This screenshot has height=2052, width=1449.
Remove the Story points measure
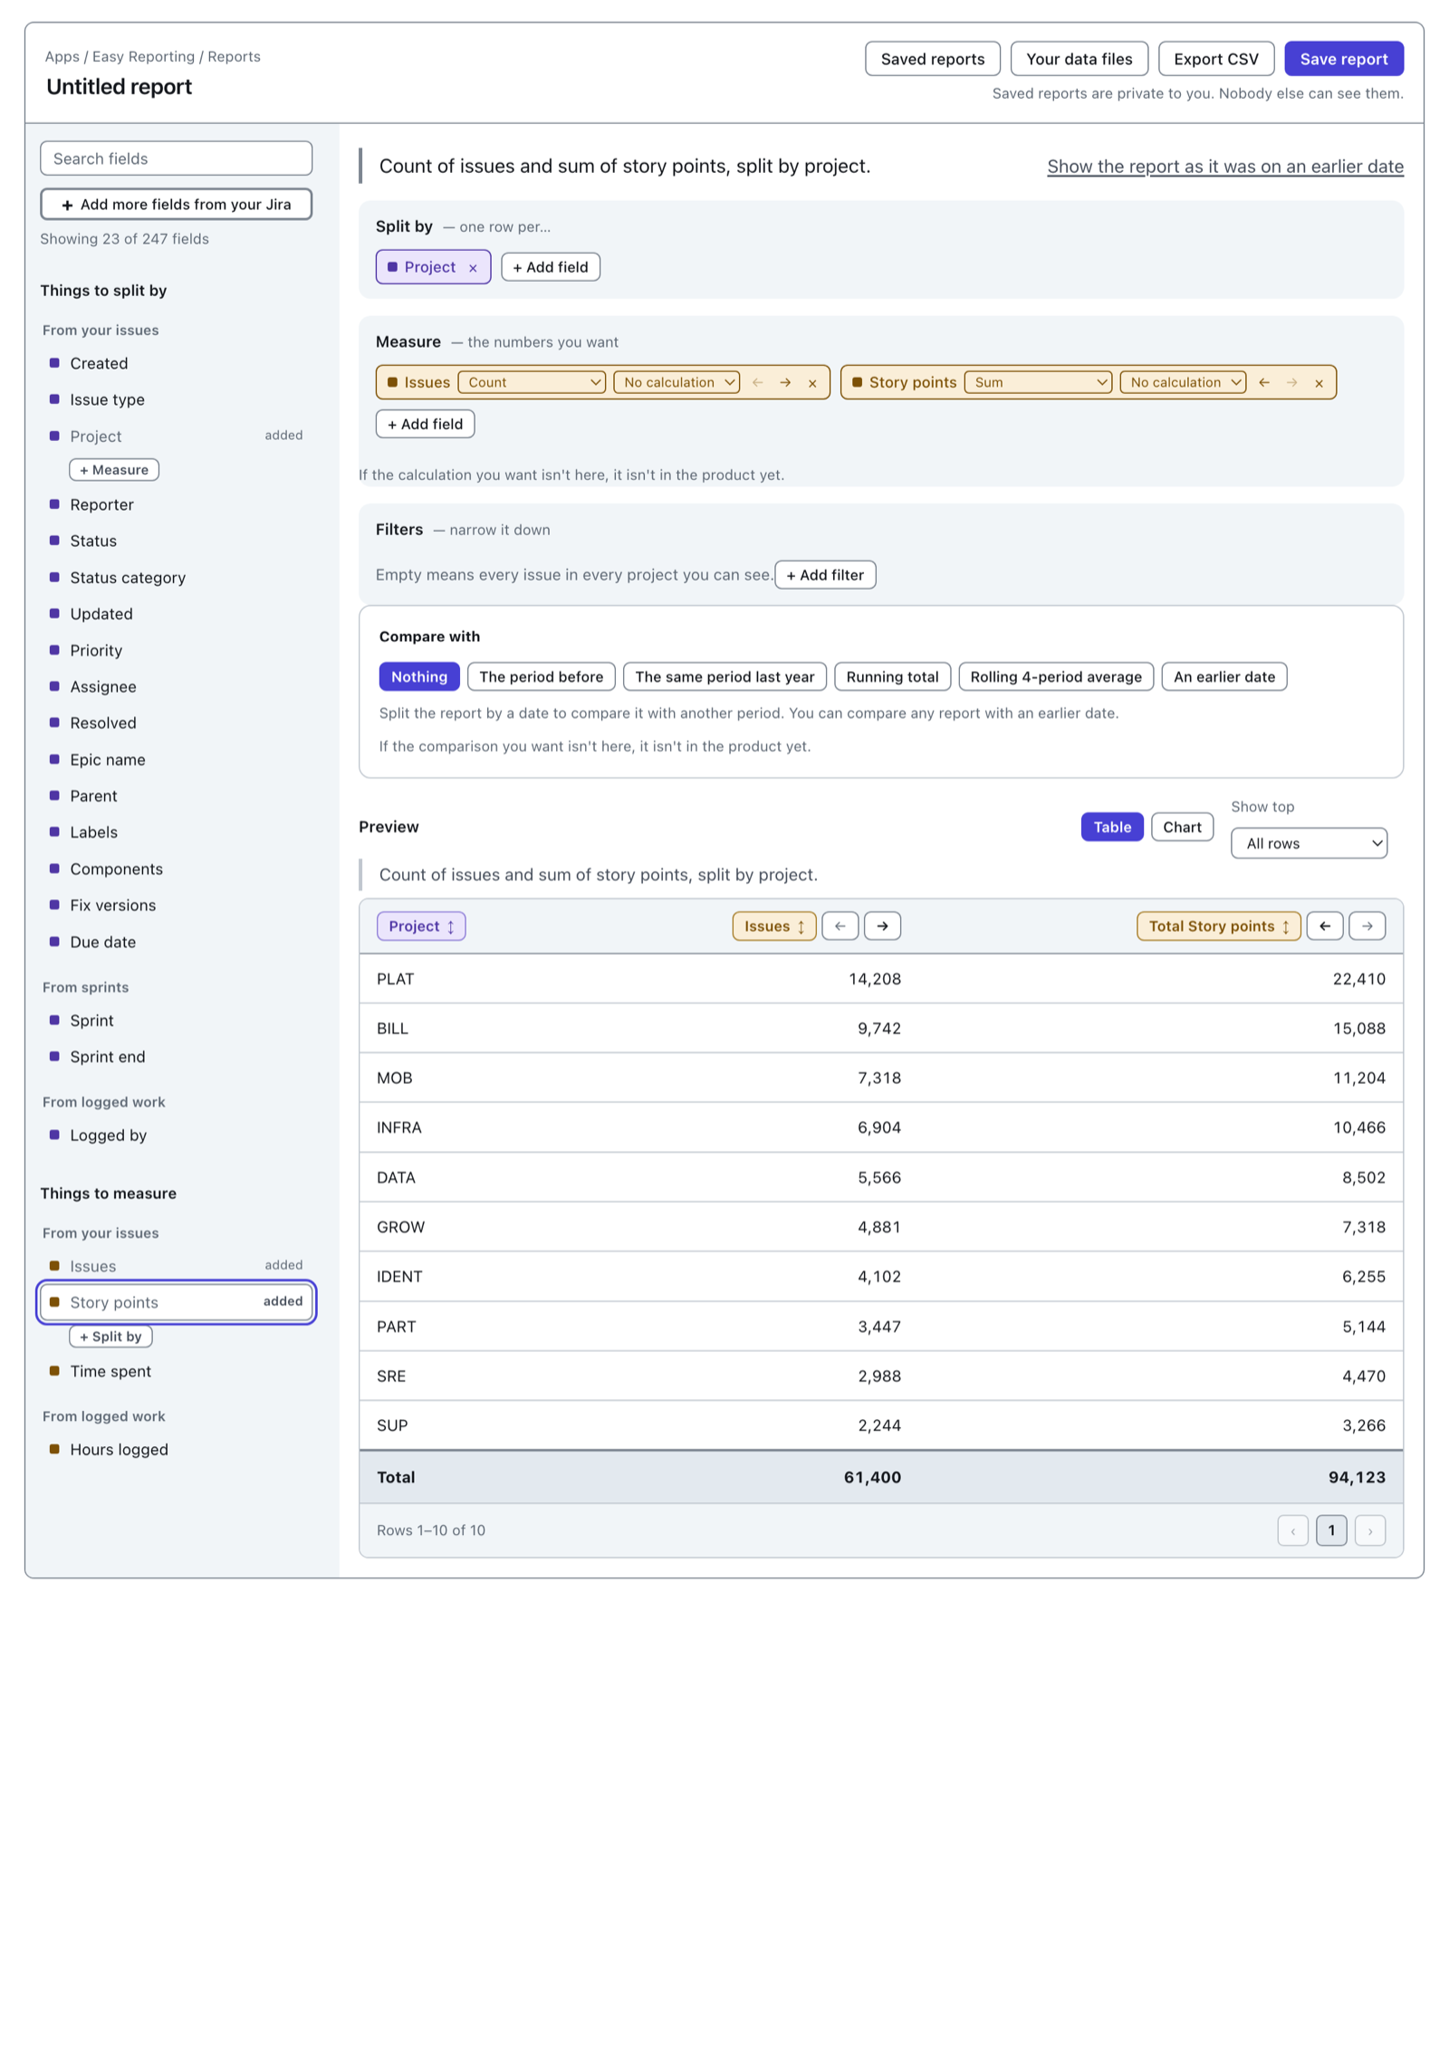pyautogui.click(x=1319, y=383)
